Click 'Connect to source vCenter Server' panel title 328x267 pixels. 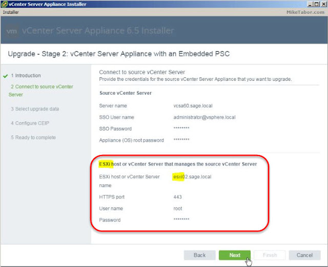[142, 72]
